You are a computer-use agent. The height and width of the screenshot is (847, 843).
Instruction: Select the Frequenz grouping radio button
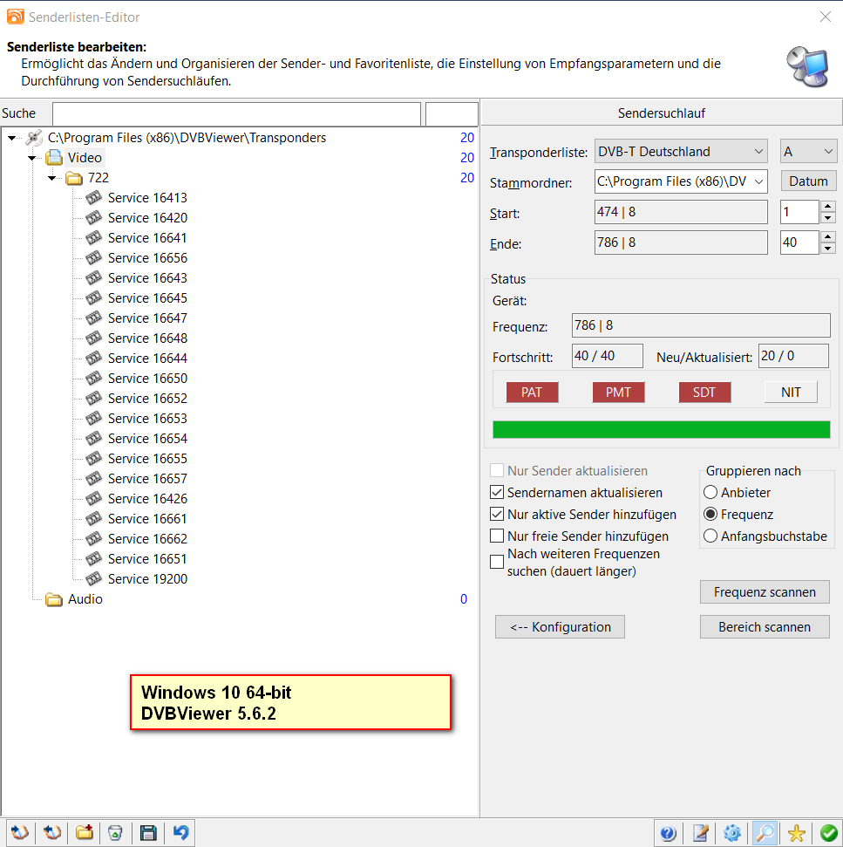point(710,515)
